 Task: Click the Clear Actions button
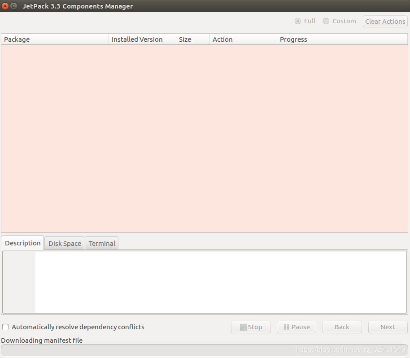[385, 22]
